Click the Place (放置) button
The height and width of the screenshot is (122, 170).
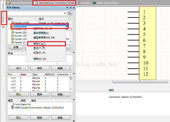[x=16, y=47]
